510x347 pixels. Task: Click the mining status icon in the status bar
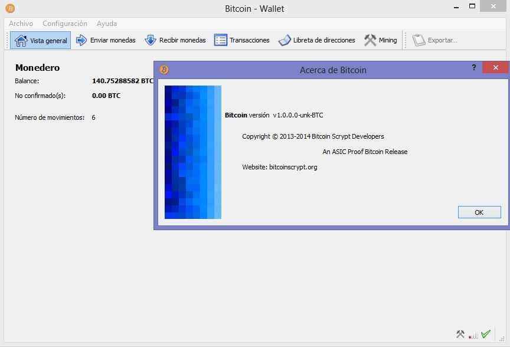point(460,334)
